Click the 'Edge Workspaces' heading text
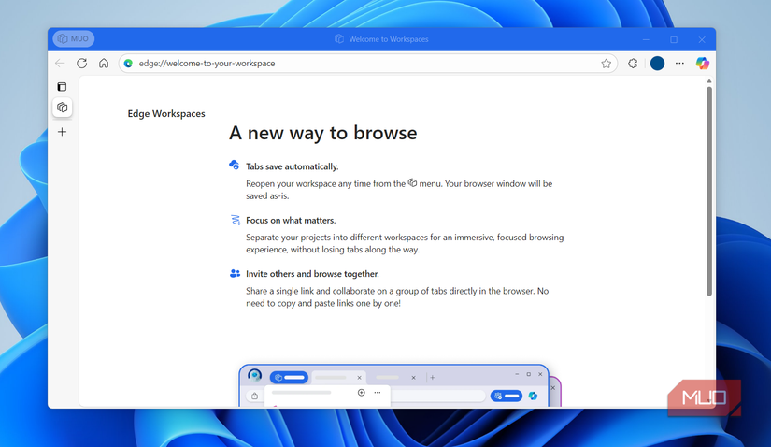The width and height of the screenshot is (771, 447). click(166, 114)
